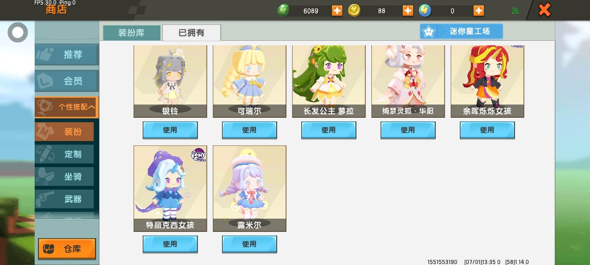Select the 坐骑 mounts category
This screenshot has height=265, width=590.
pyautogui.click(x=65, y=177)
